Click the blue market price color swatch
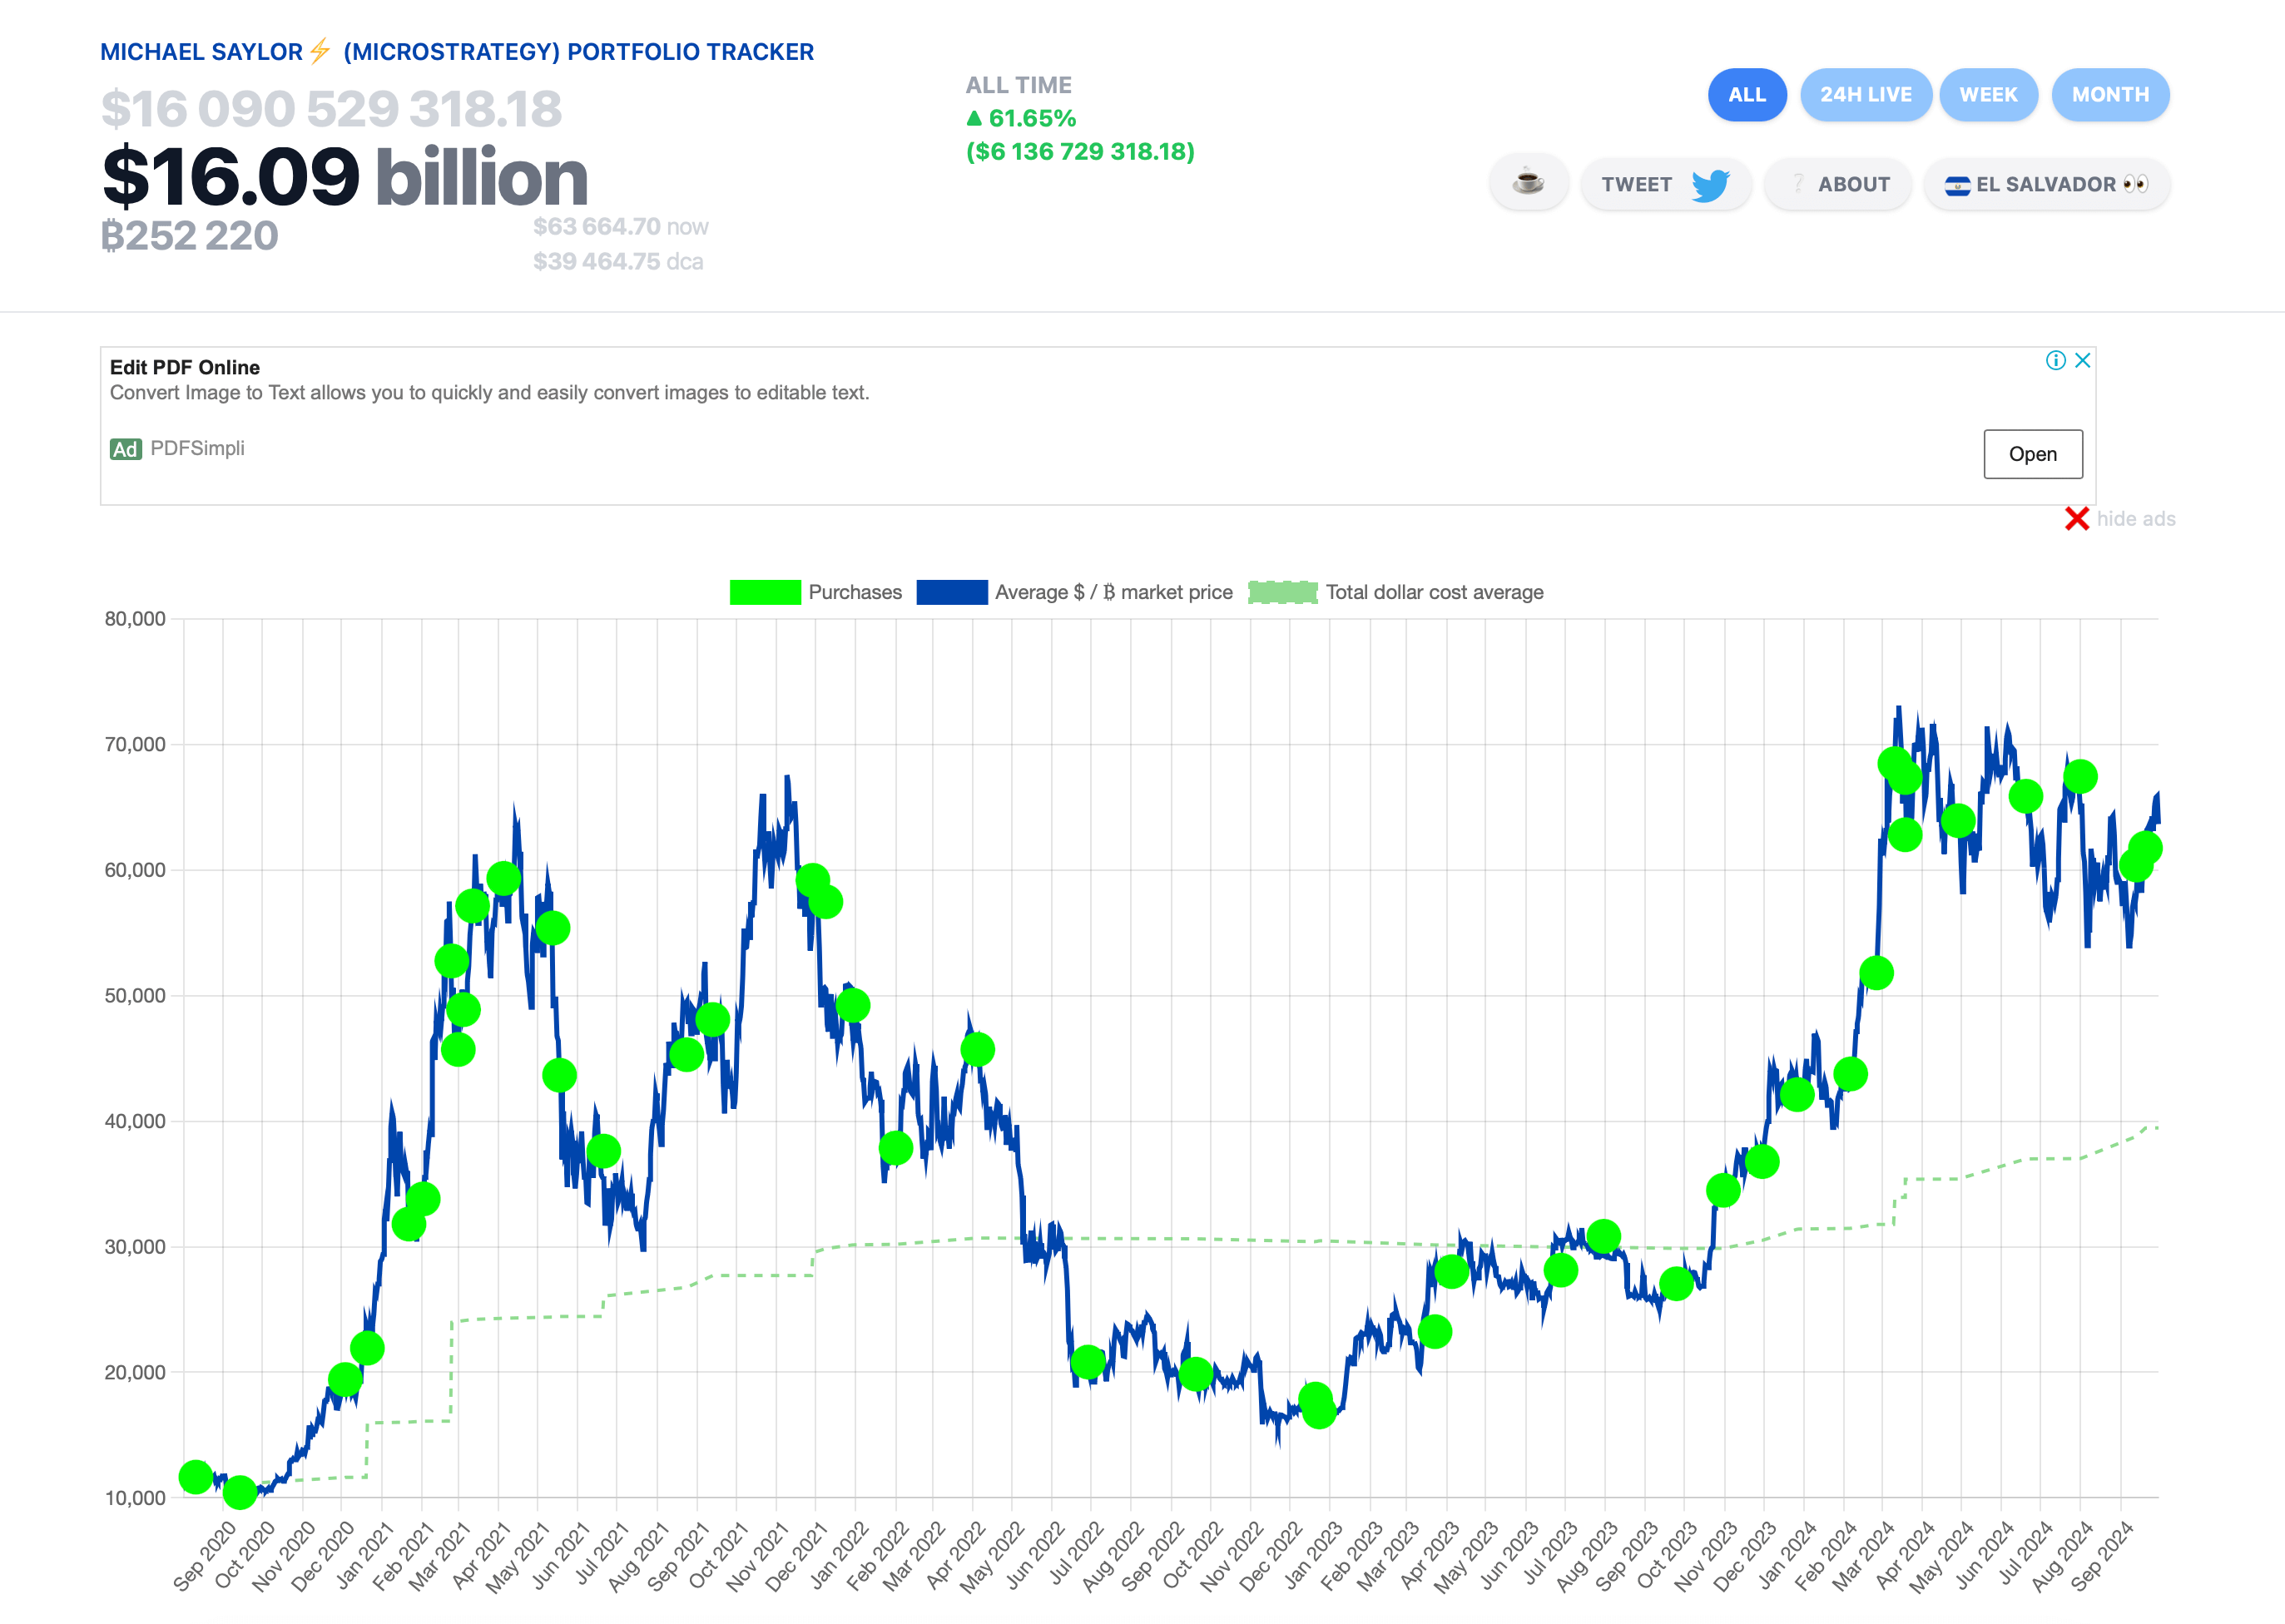Image resolution: width=2285 pixels, height=1624 pixels. [951, 592]
